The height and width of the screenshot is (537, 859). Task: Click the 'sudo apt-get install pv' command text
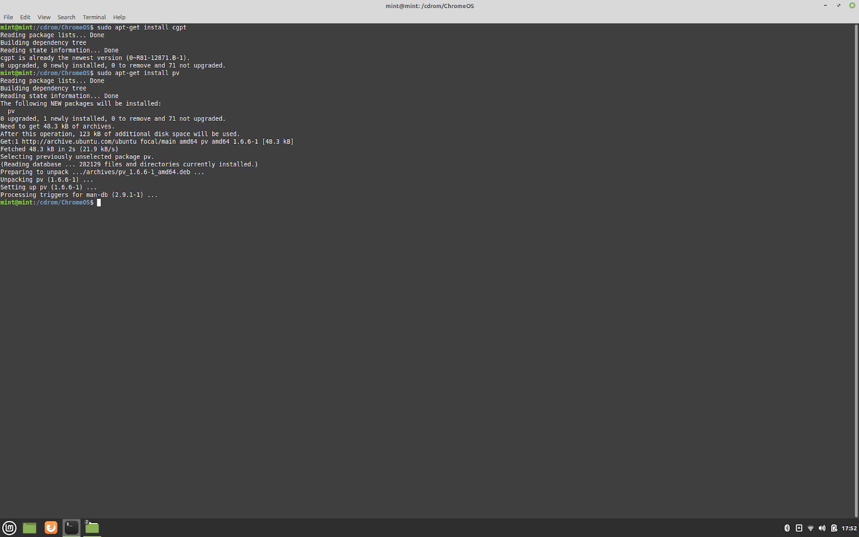point(138,73)
